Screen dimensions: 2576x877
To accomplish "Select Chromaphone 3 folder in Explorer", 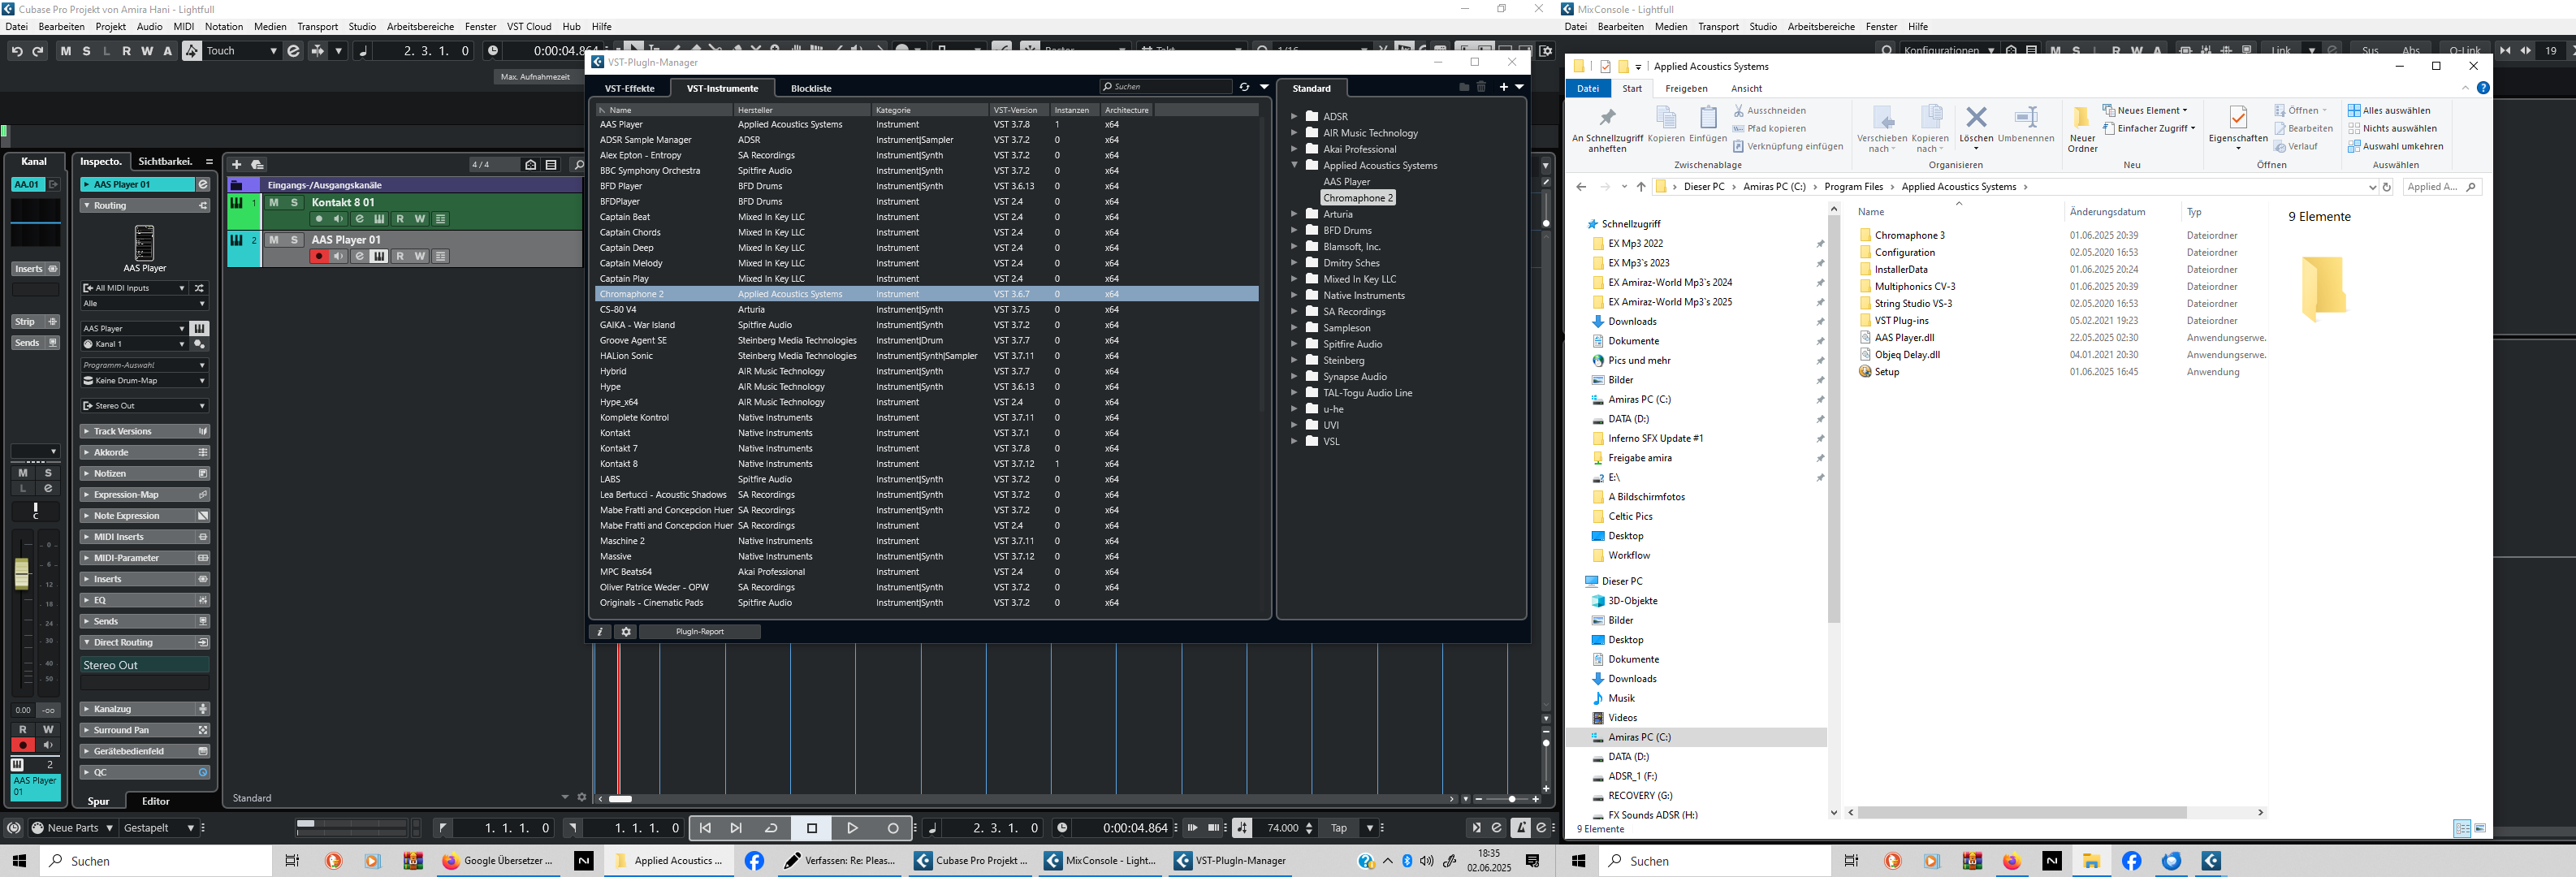I will tap(1909, 236).
